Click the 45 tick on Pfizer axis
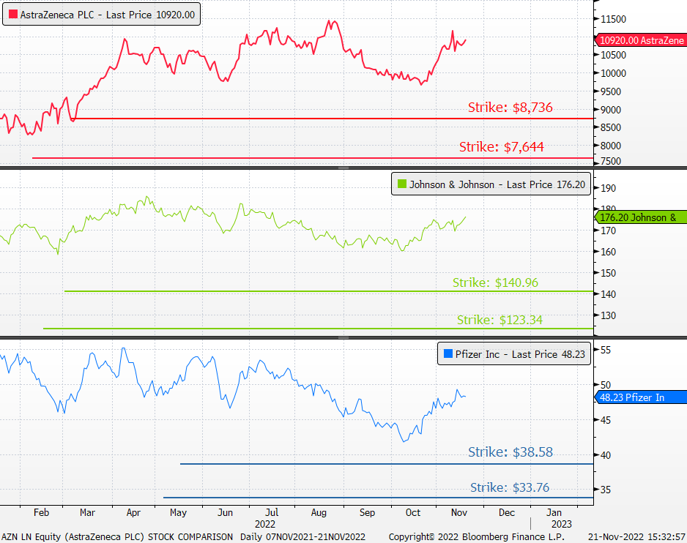This screenshot has height=543, width=687. point(606,420)
